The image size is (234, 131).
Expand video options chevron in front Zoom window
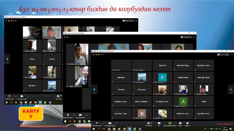[117, 123]
